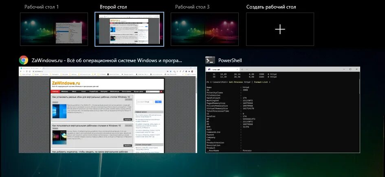Open the ZaWindows.ru Chrome window preview
Viewport: 385px width, 177px height.
[x=108, y=110]
